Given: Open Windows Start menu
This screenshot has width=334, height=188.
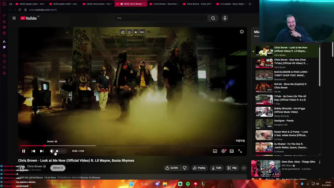Looking at the screenshot, I should [x=131, y=184].
